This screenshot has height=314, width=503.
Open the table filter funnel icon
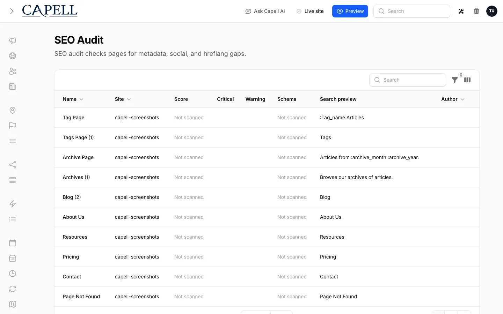pos(455,80)
